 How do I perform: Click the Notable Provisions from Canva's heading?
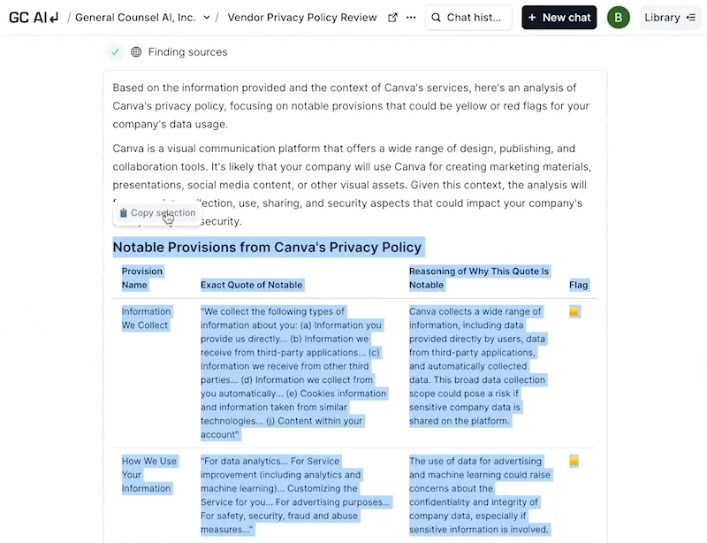coord(267,248)
